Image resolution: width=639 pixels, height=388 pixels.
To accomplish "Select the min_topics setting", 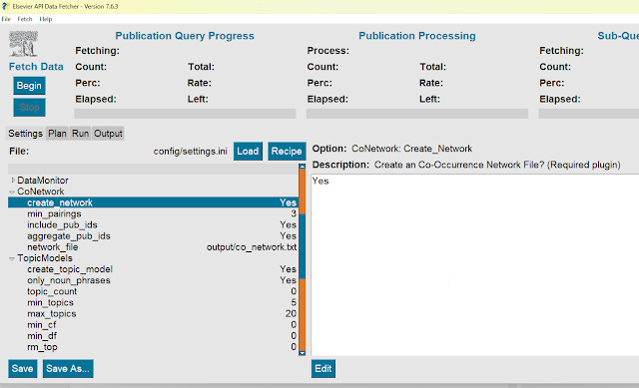I will tap(153, 302).
